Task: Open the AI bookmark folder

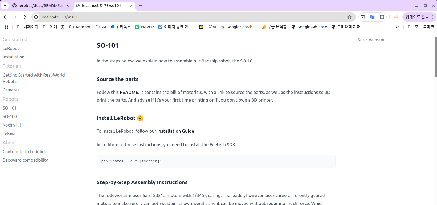Action: click(x=101, y=27)
